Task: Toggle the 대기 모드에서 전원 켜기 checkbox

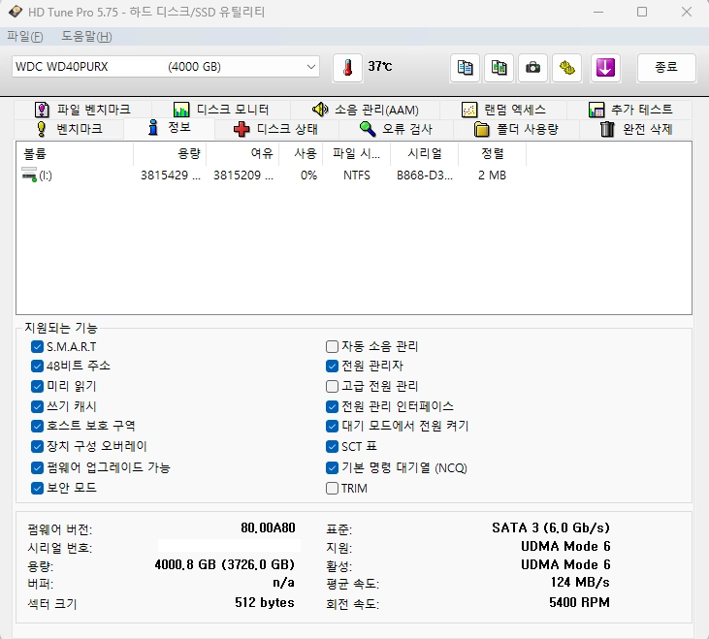Action: coord(332,426)
